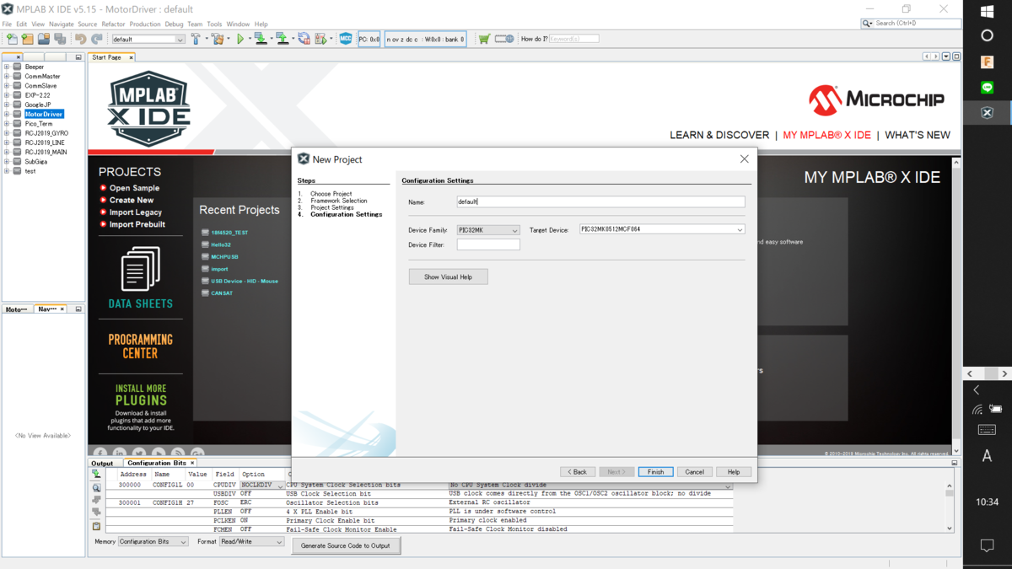Viewport: 1012px width, 569px height.
Task: Click the web browser icon next to the cart
Action: [x=504, y=39]
